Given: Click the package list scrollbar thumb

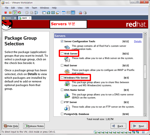Looking at the screenshot, I should pos(145,72).
